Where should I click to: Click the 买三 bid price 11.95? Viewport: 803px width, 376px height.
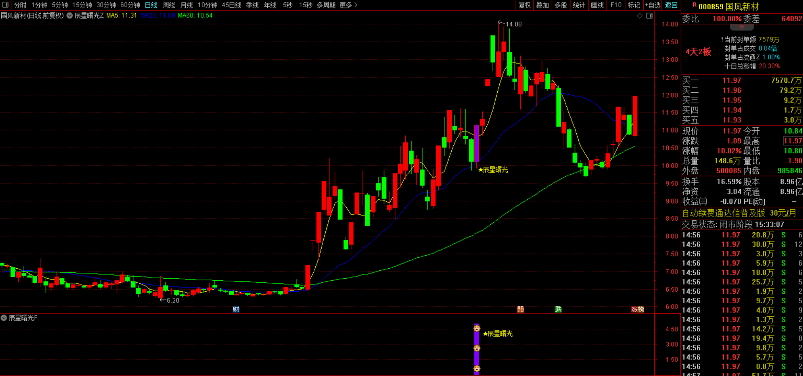(732, 100)
